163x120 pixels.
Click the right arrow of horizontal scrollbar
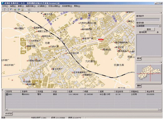click(x=160, y=110)
